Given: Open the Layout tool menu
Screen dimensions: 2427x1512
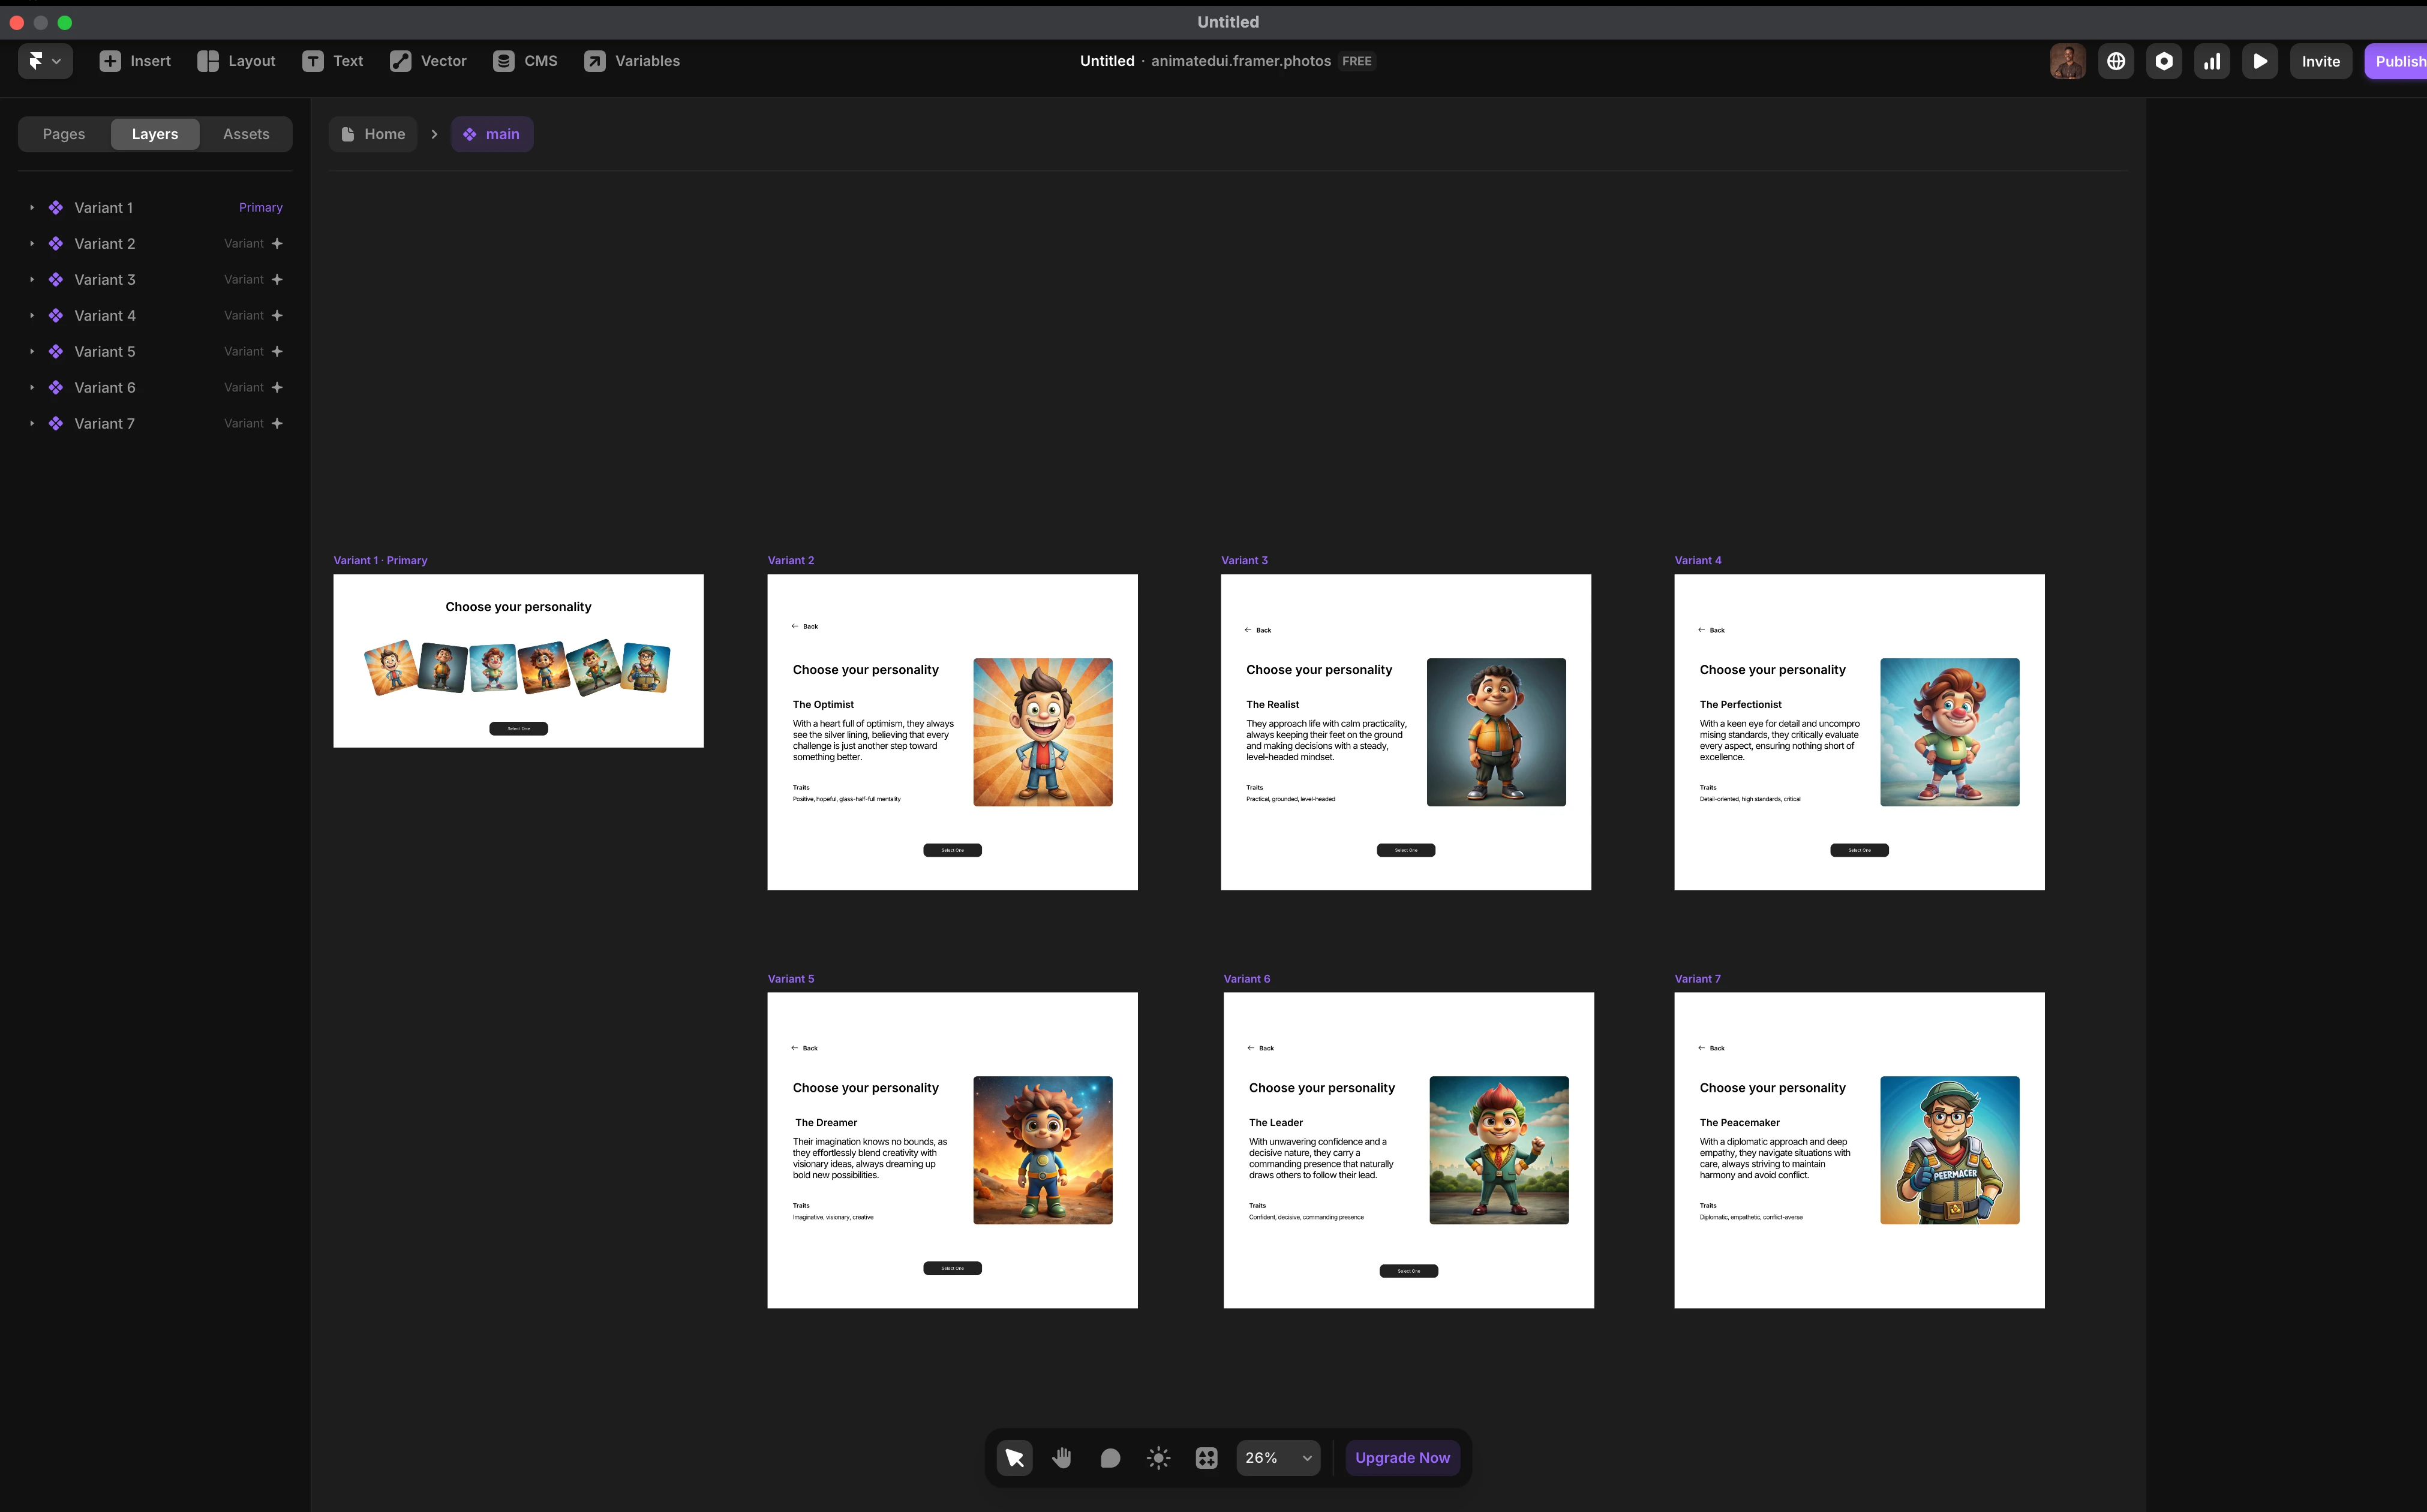Looking at the screenshot, I should click(x=236, y=61).
